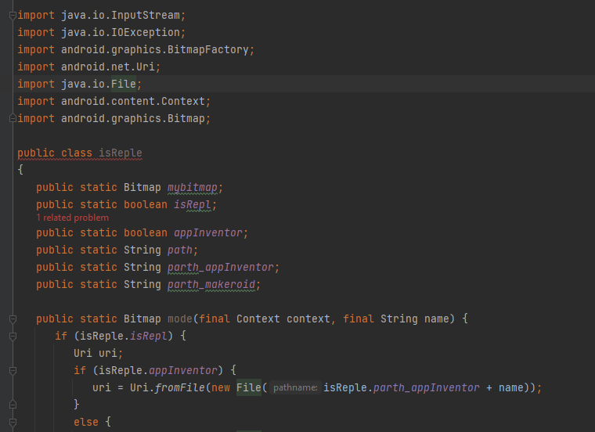Toggle fold marker on the else line

pos(13,422)
